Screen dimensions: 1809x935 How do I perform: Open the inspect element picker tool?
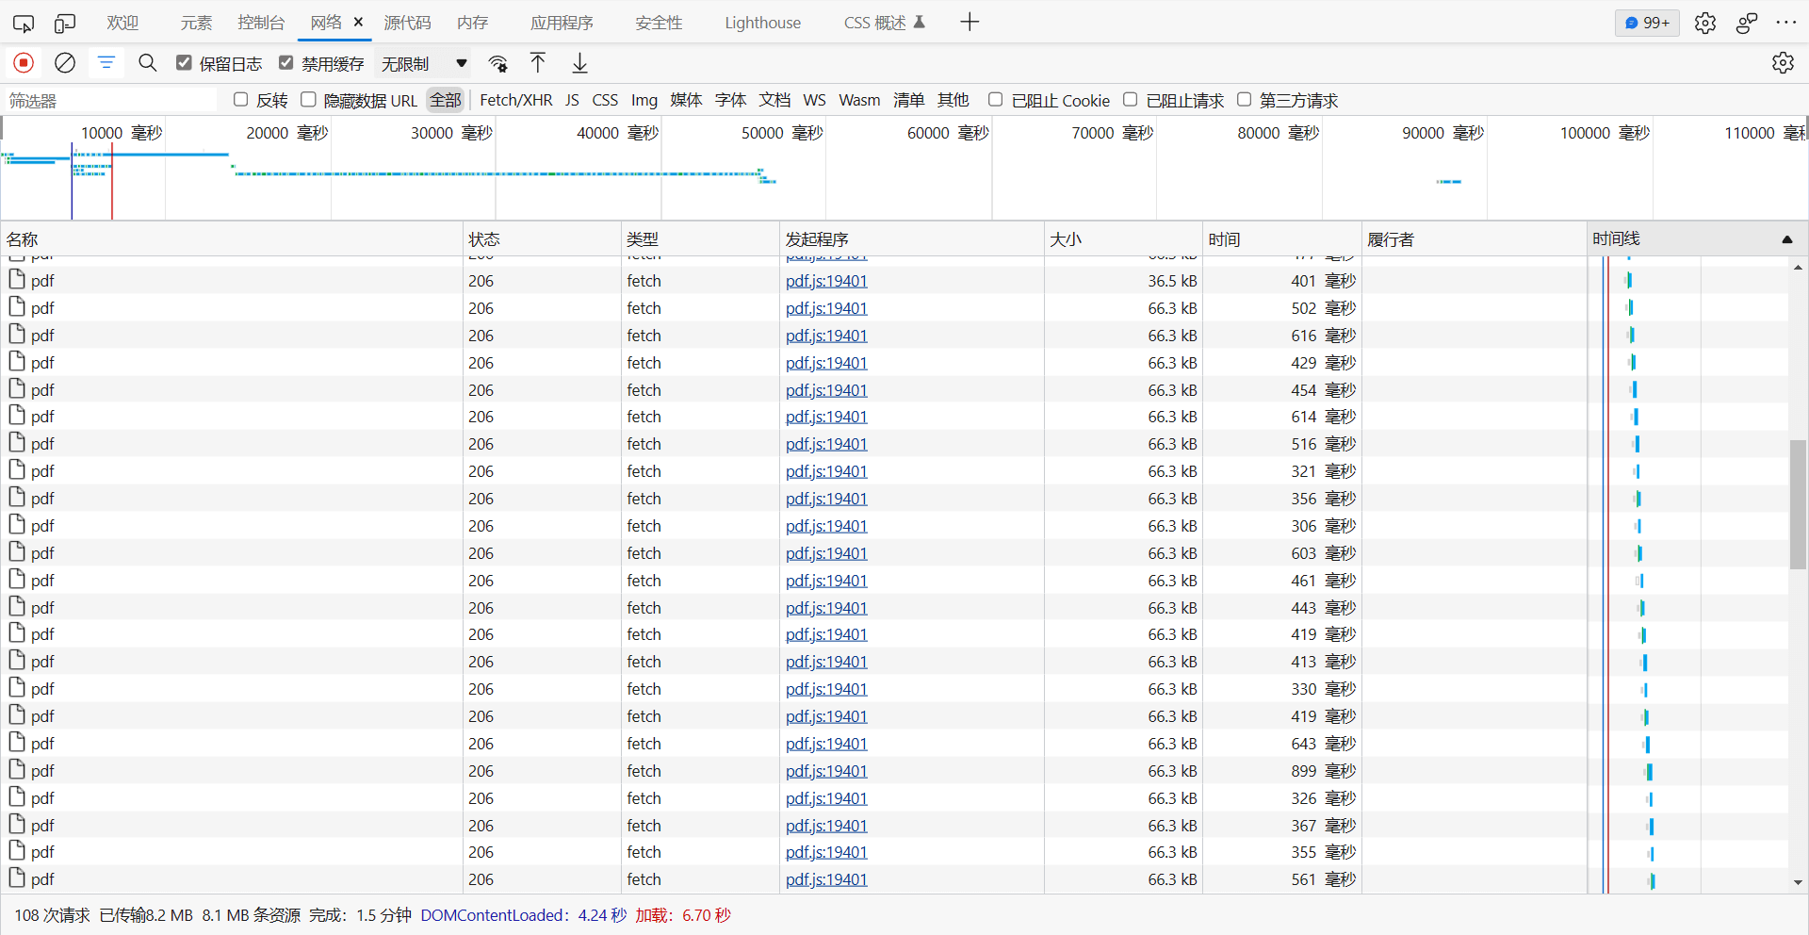pyautogui.click(x=24, y=23)
